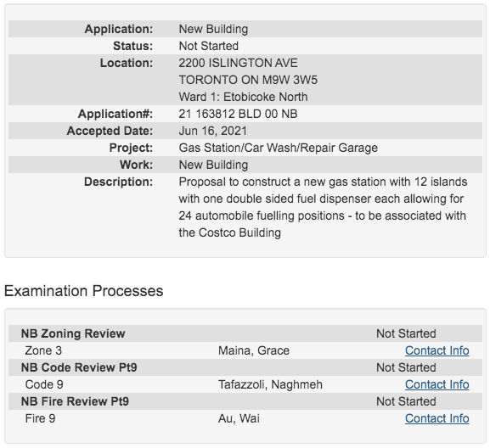The width and height of the screenshot is (490, 448).
Task: Click the Ward 1: Etobicoke North text
Action: pyautogui.click(x=243, y=97)
